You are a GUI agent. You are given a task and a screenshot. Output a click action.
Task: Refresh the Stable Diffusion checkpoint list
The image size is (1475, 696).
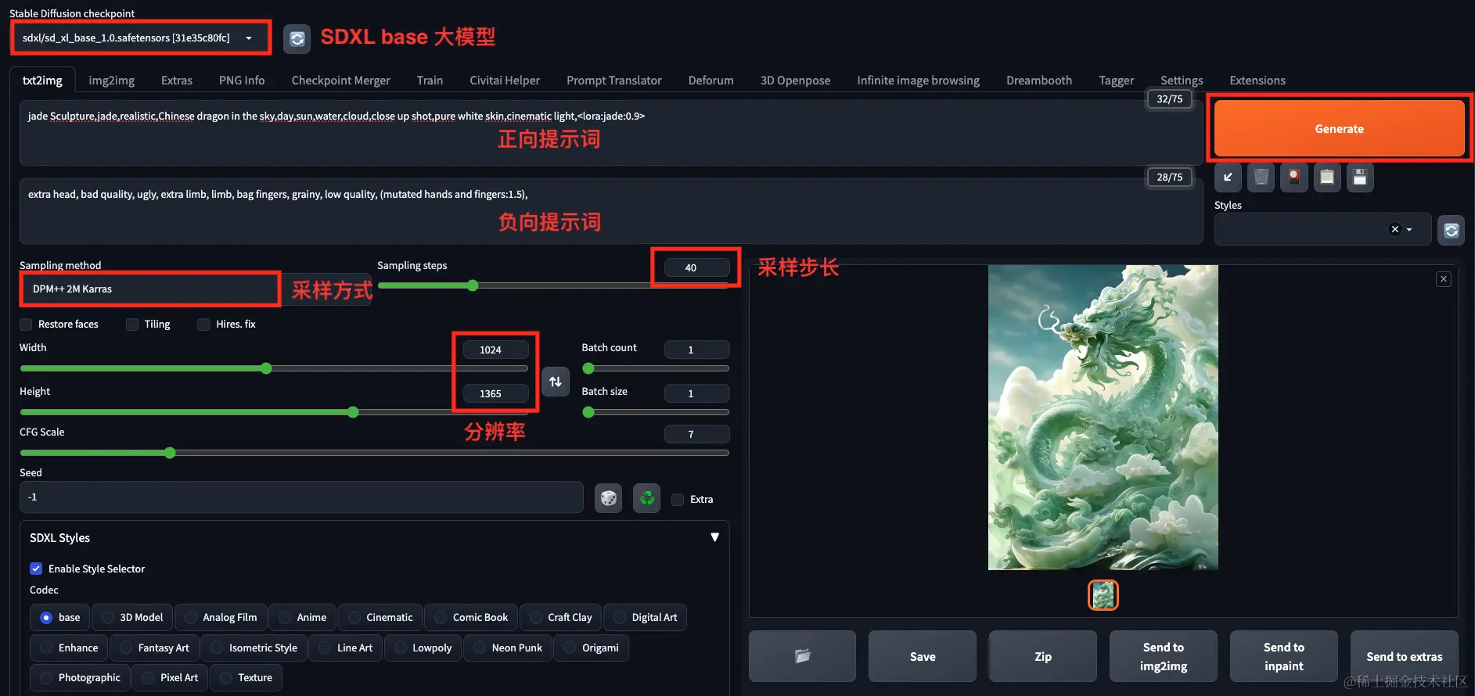(297, 38)
